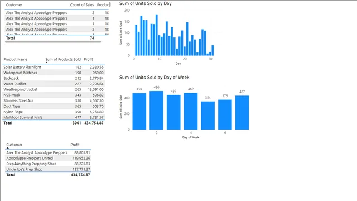Select the Waterproof Matches row

[x=54, y=73]
